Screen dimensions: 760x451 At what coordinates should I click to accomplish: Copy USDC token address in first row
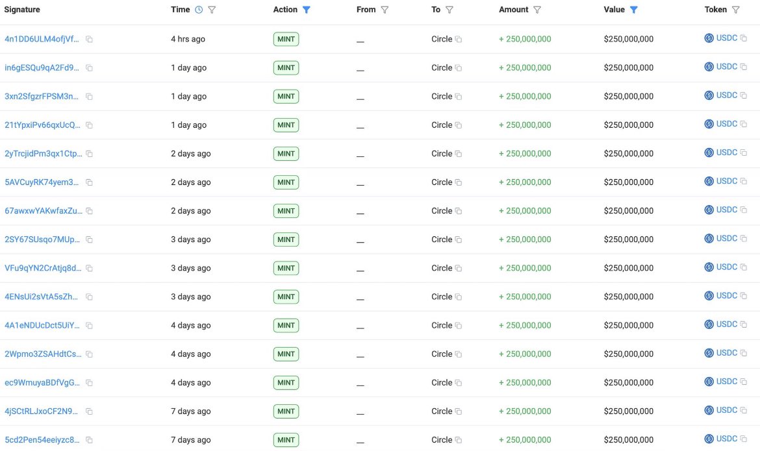(x=744, y=38)
